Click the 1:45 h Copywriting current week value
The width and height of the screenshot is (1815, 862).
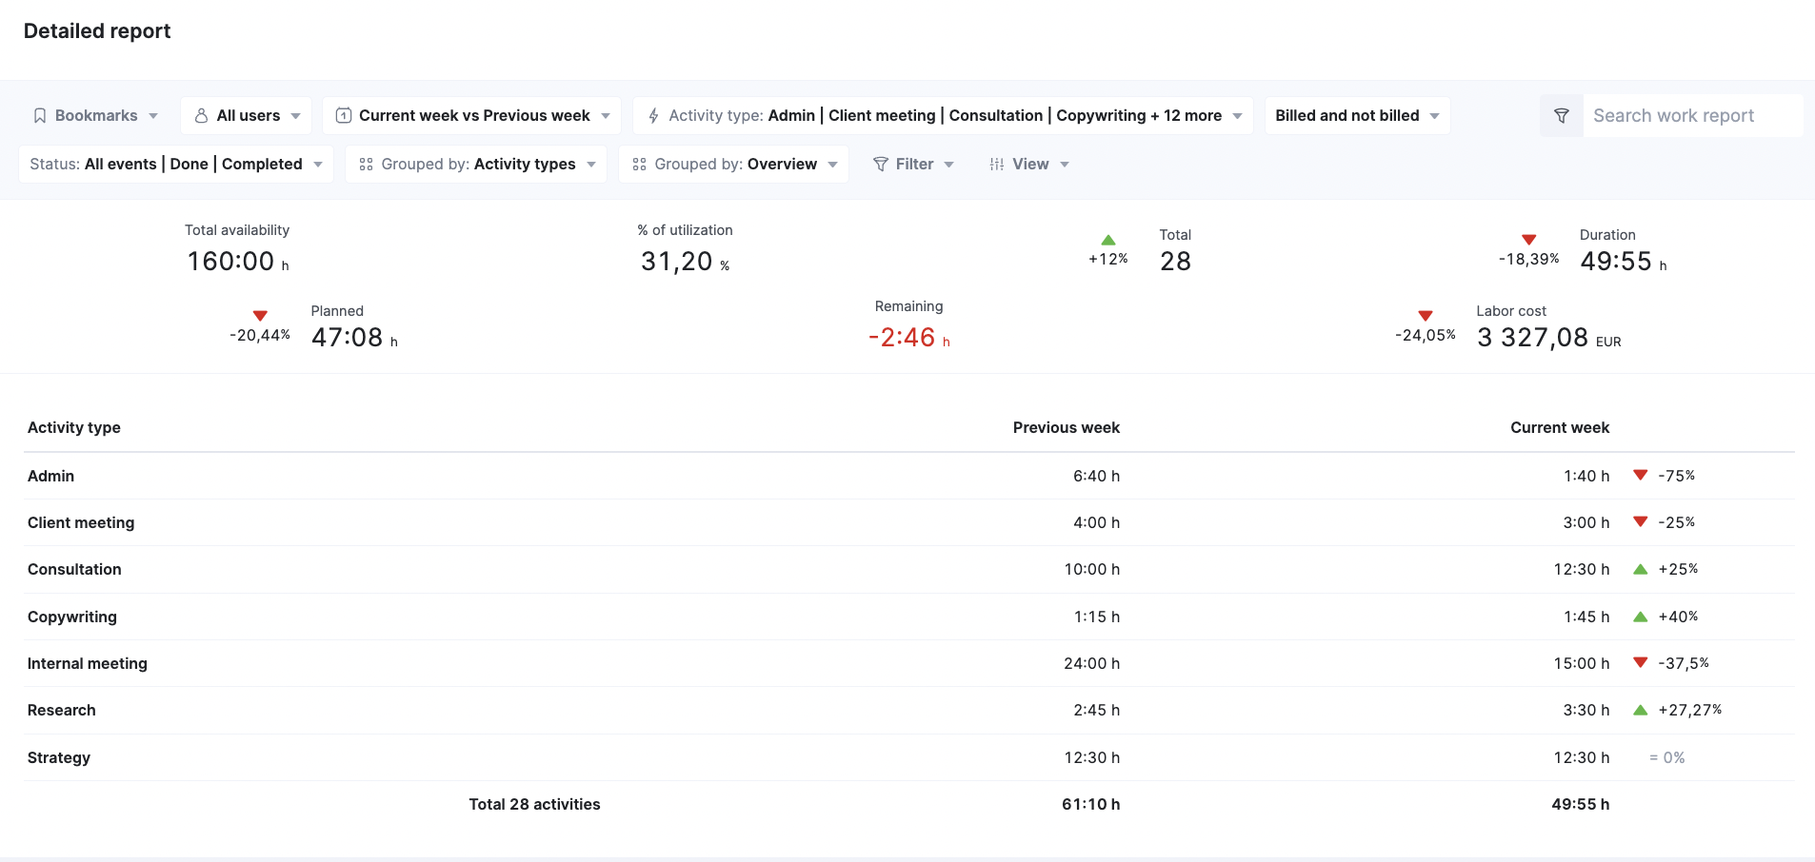point(1586,617)
